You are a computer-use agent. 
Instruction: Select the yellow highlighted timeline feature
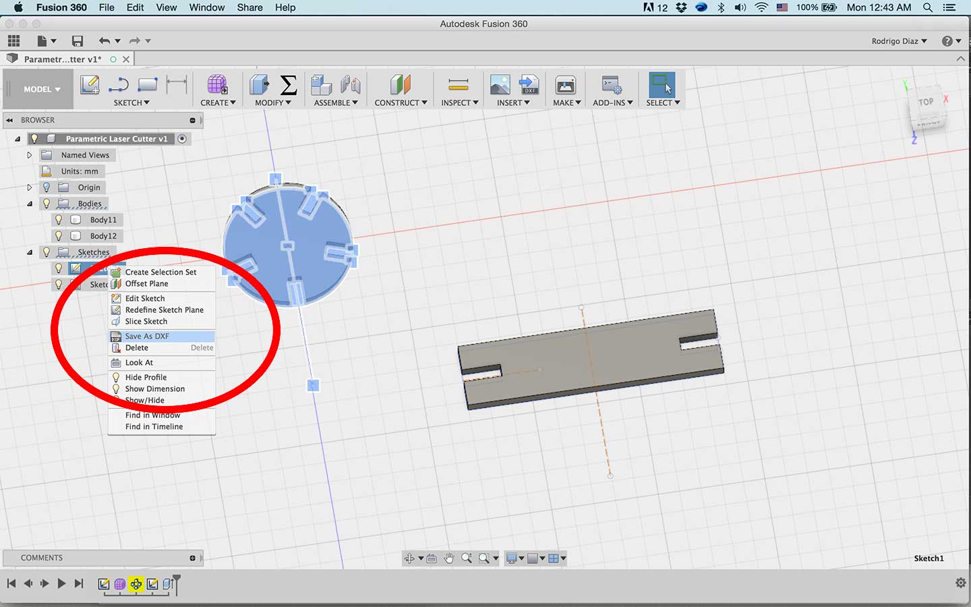pyautogui.click(x=136, y=584)
